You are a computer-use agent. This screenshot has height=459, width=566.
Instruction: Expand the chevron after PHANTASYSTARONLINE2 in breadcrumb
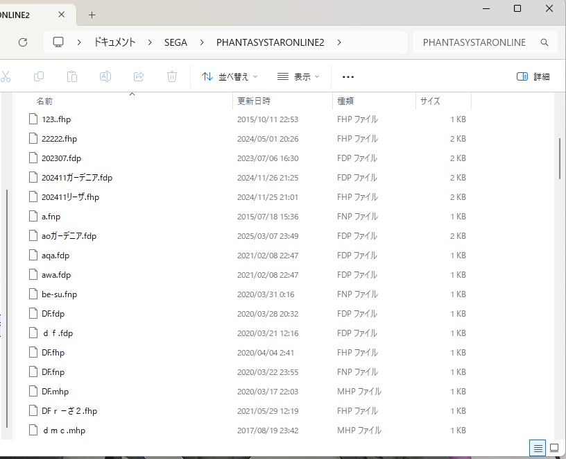339,42
